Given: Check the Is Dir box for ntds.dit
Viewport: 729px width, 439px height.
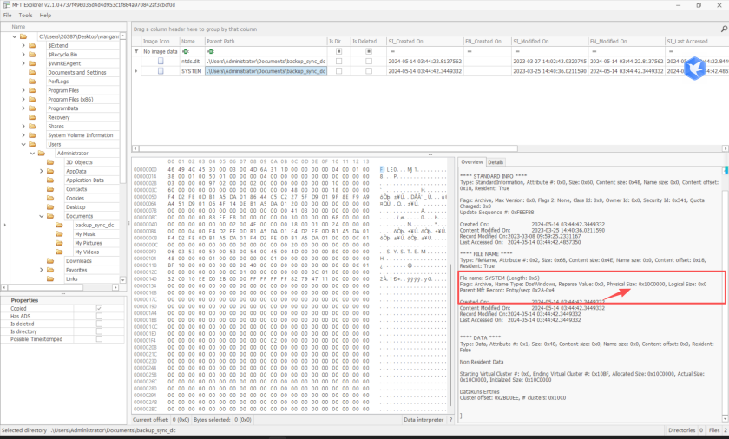Looking at the screenshot, I should [339, 62].
